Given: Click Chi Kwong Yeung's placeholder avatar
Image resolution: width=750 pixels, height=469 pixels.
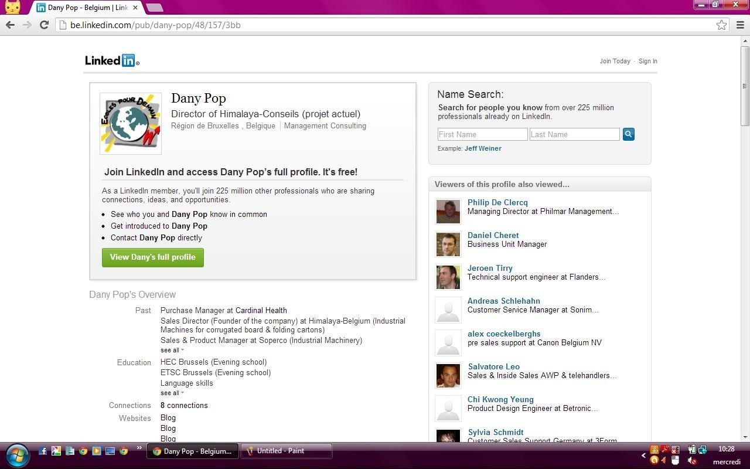Looking at the screenshot, I should 448,409.
